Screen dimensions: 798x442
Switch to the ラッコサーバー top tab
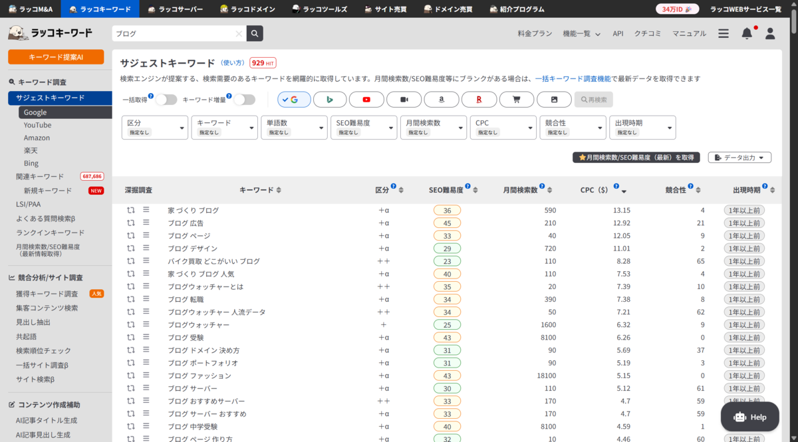(x=175, y=9)
